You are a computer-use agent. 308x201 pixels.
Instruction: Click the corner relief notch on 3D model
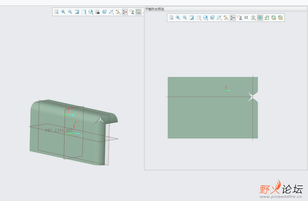click(100, 120)
